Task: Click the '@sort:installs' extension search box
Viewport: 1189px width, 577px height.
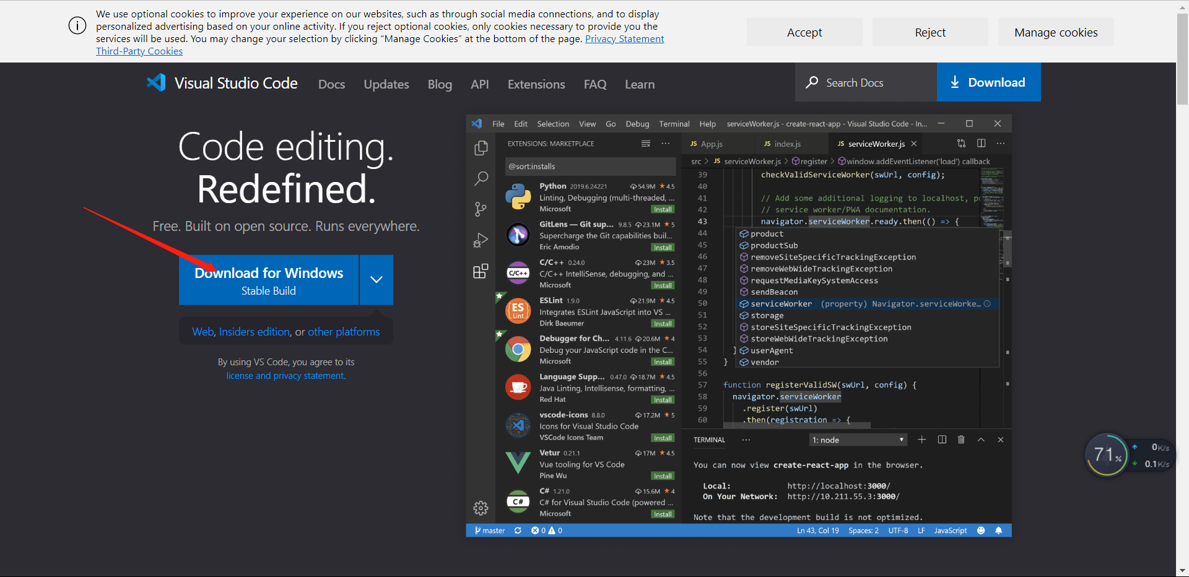Action: point(591,167)
